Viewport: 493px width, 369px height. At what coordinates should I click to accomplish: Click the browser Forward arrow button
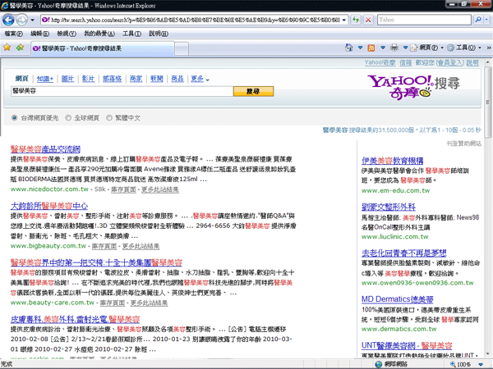(x=22, y=20)
